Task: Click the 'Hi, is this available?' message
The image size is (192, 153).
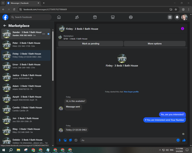Action: pyautogui.click(x=76, y=101)
